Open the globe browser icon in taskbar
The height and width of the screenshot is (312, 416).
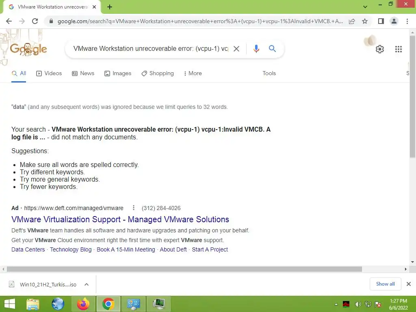58,304
